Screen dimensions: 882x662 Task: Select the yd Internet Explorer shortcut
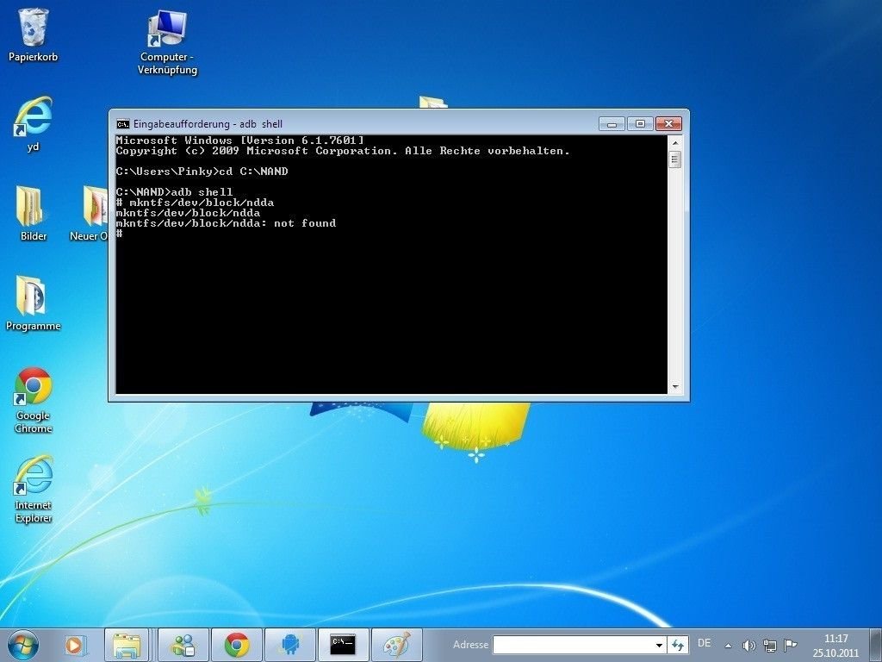point(34,124)
